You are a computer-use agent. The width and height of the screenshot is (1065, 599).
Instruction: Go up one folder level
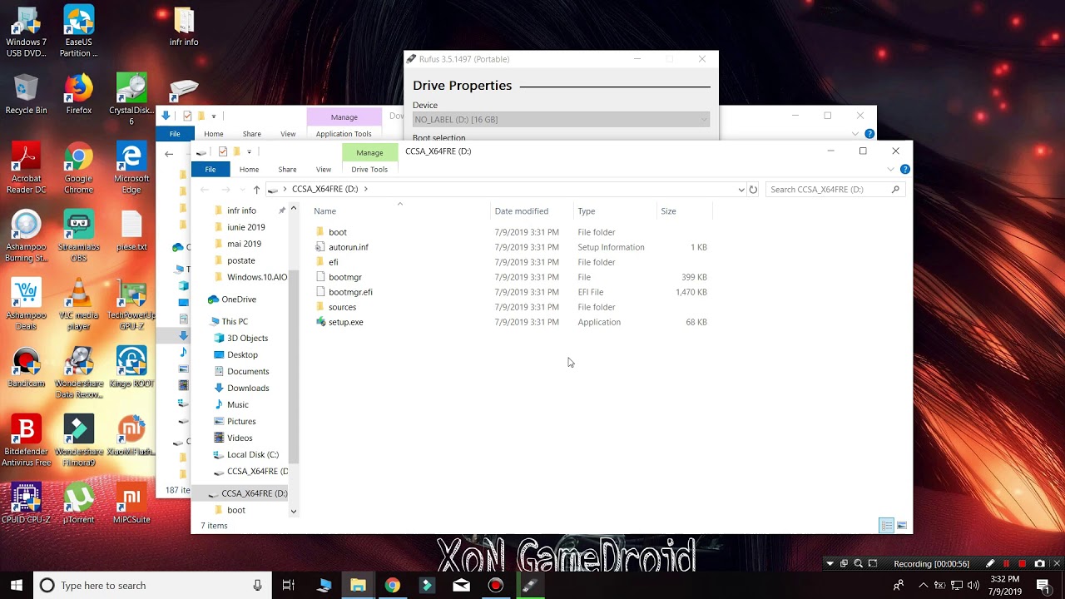point(256,190)
